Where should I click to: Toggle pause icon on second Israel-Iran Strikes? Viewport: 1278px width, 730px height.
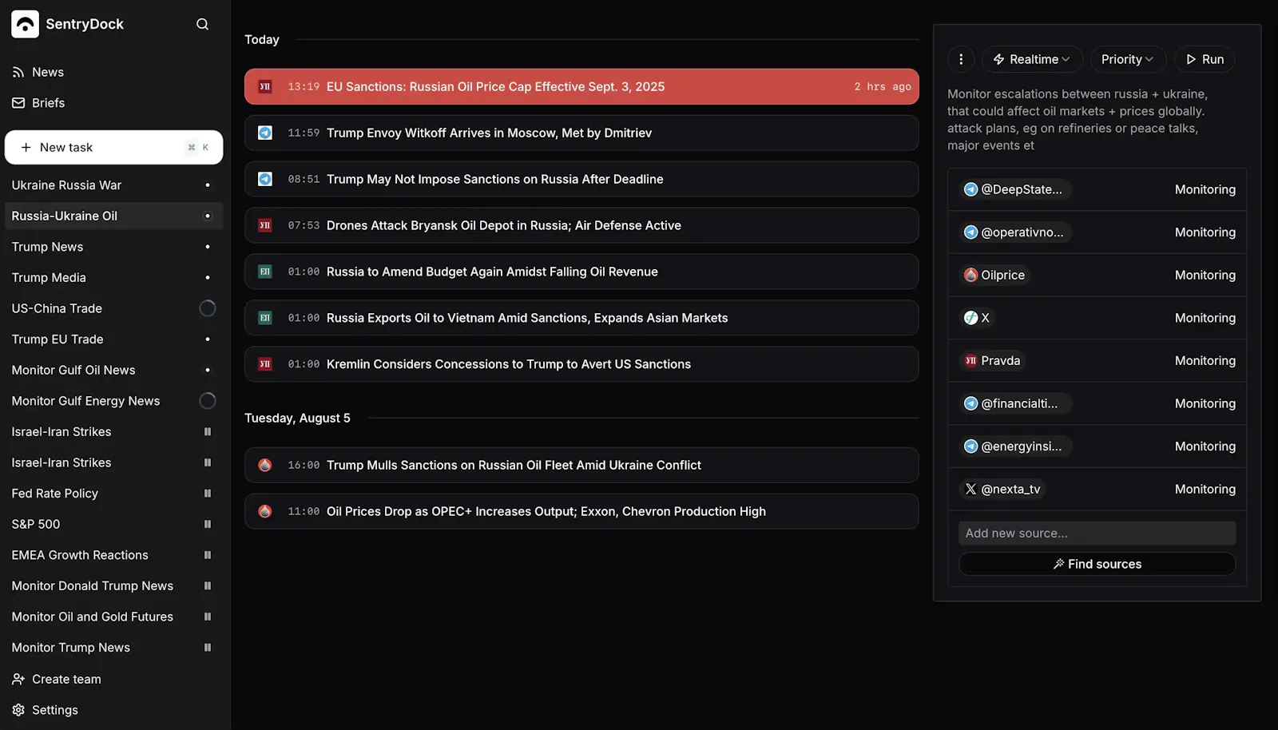pos(208,463)
